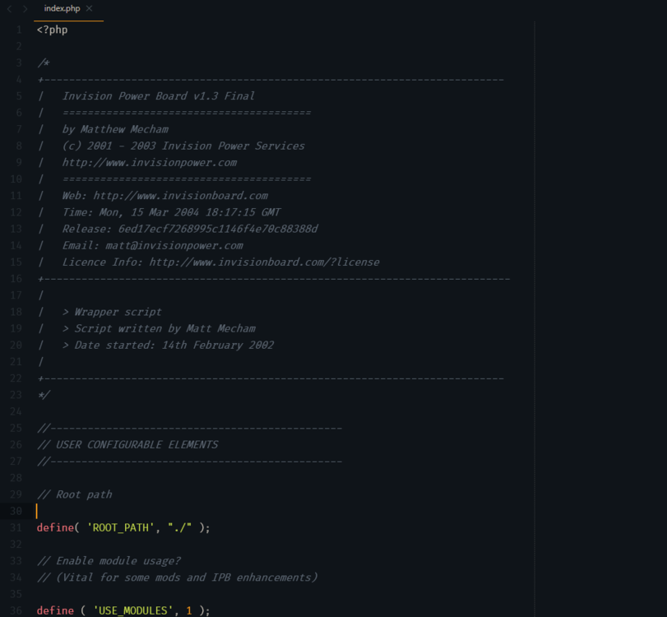Click the define keyword on line 31
The image size is (667, 617).
[x=55, y=527]
